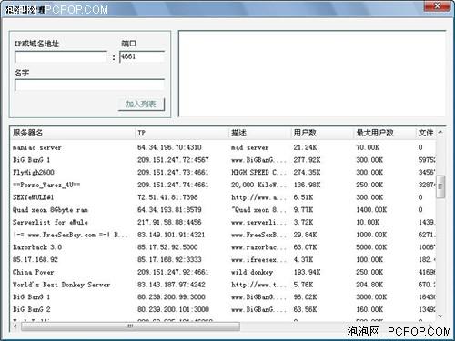
Task: Click IP cell 209.151.247.92:4661
Action: [173, 272]
